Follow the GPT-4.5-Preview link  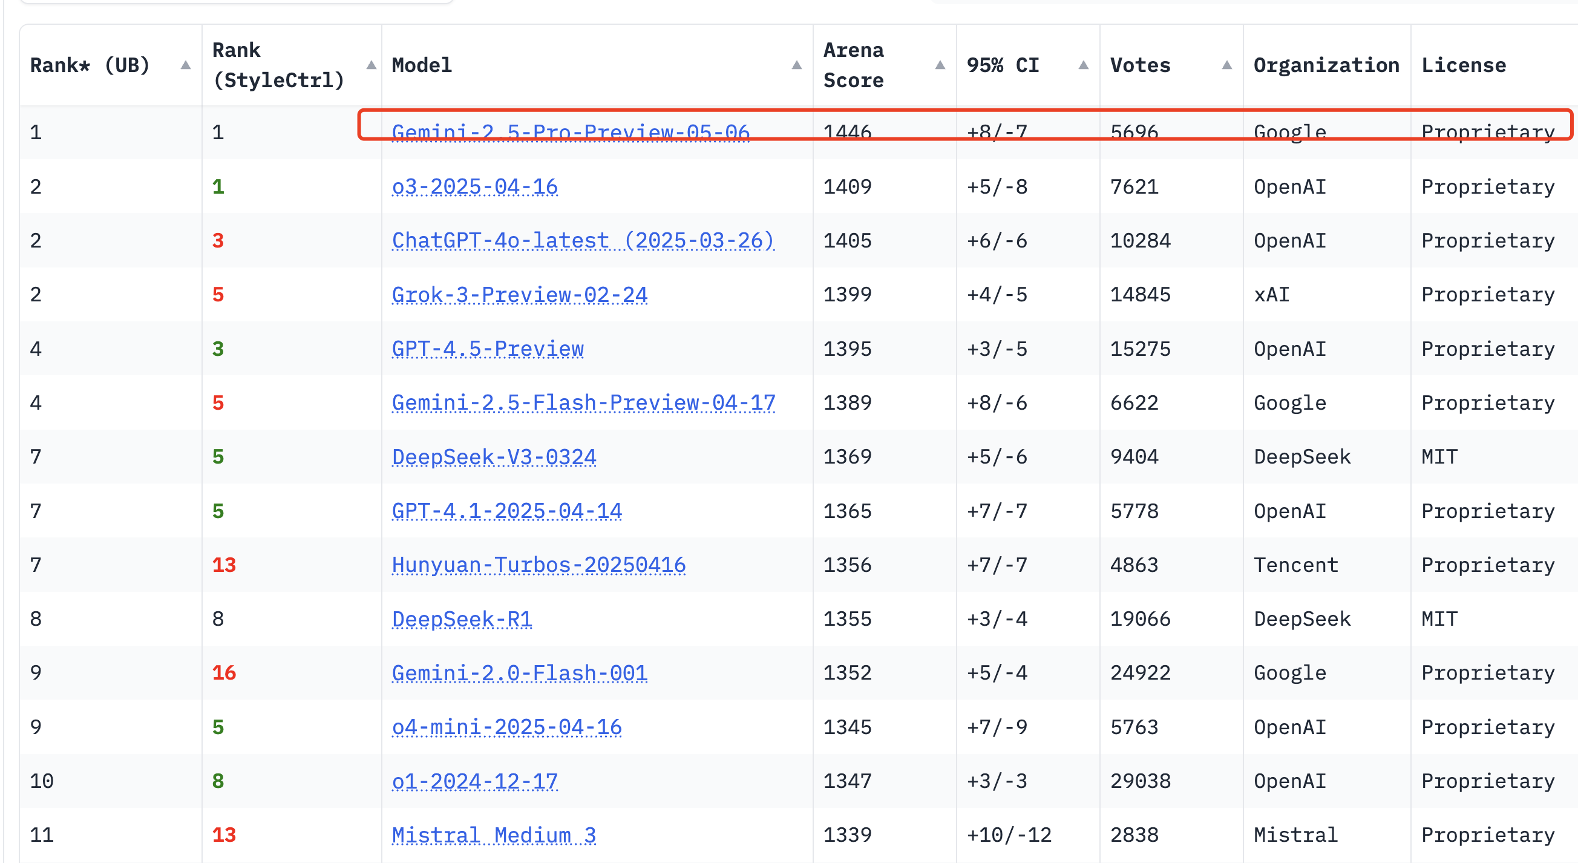pyautogui.click(x=488, y=349)
